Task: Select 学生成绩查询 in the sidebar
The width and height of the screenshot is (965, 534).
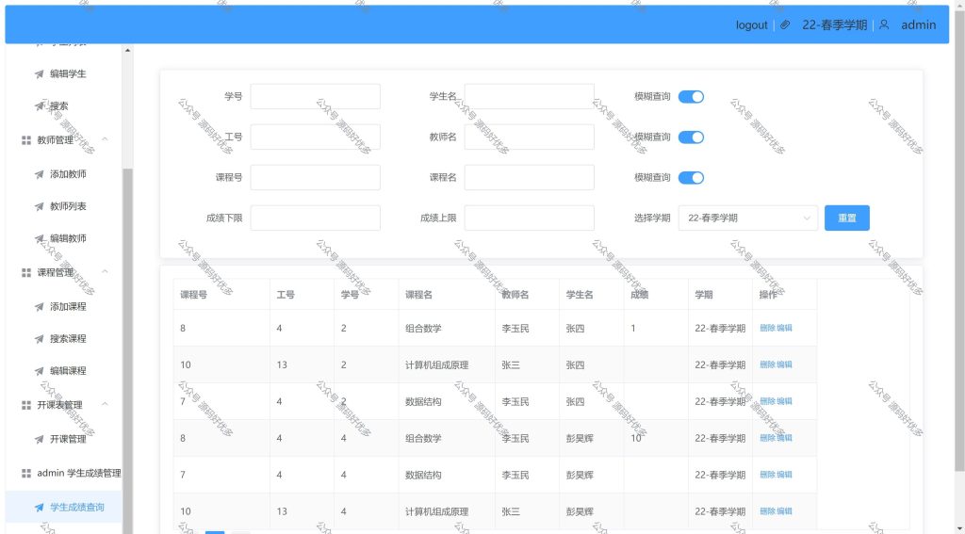Action: [x=64, y=507]
